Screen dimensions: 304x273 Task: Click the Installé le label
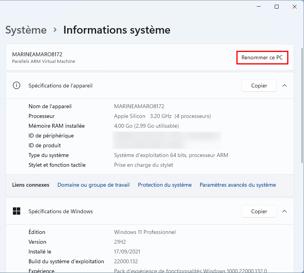click(x=40, y=252)
